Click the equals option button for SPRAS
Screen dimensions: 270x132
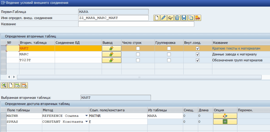(x=225, y=122)
